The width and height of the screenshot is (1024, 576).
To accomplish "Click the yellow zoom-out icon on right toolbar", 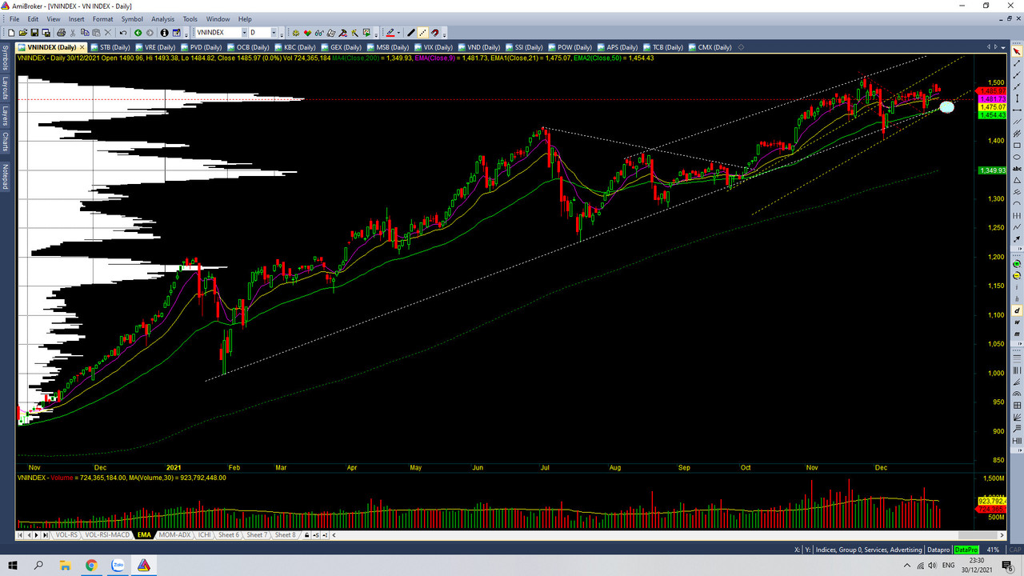I will tap(1017, 276).
